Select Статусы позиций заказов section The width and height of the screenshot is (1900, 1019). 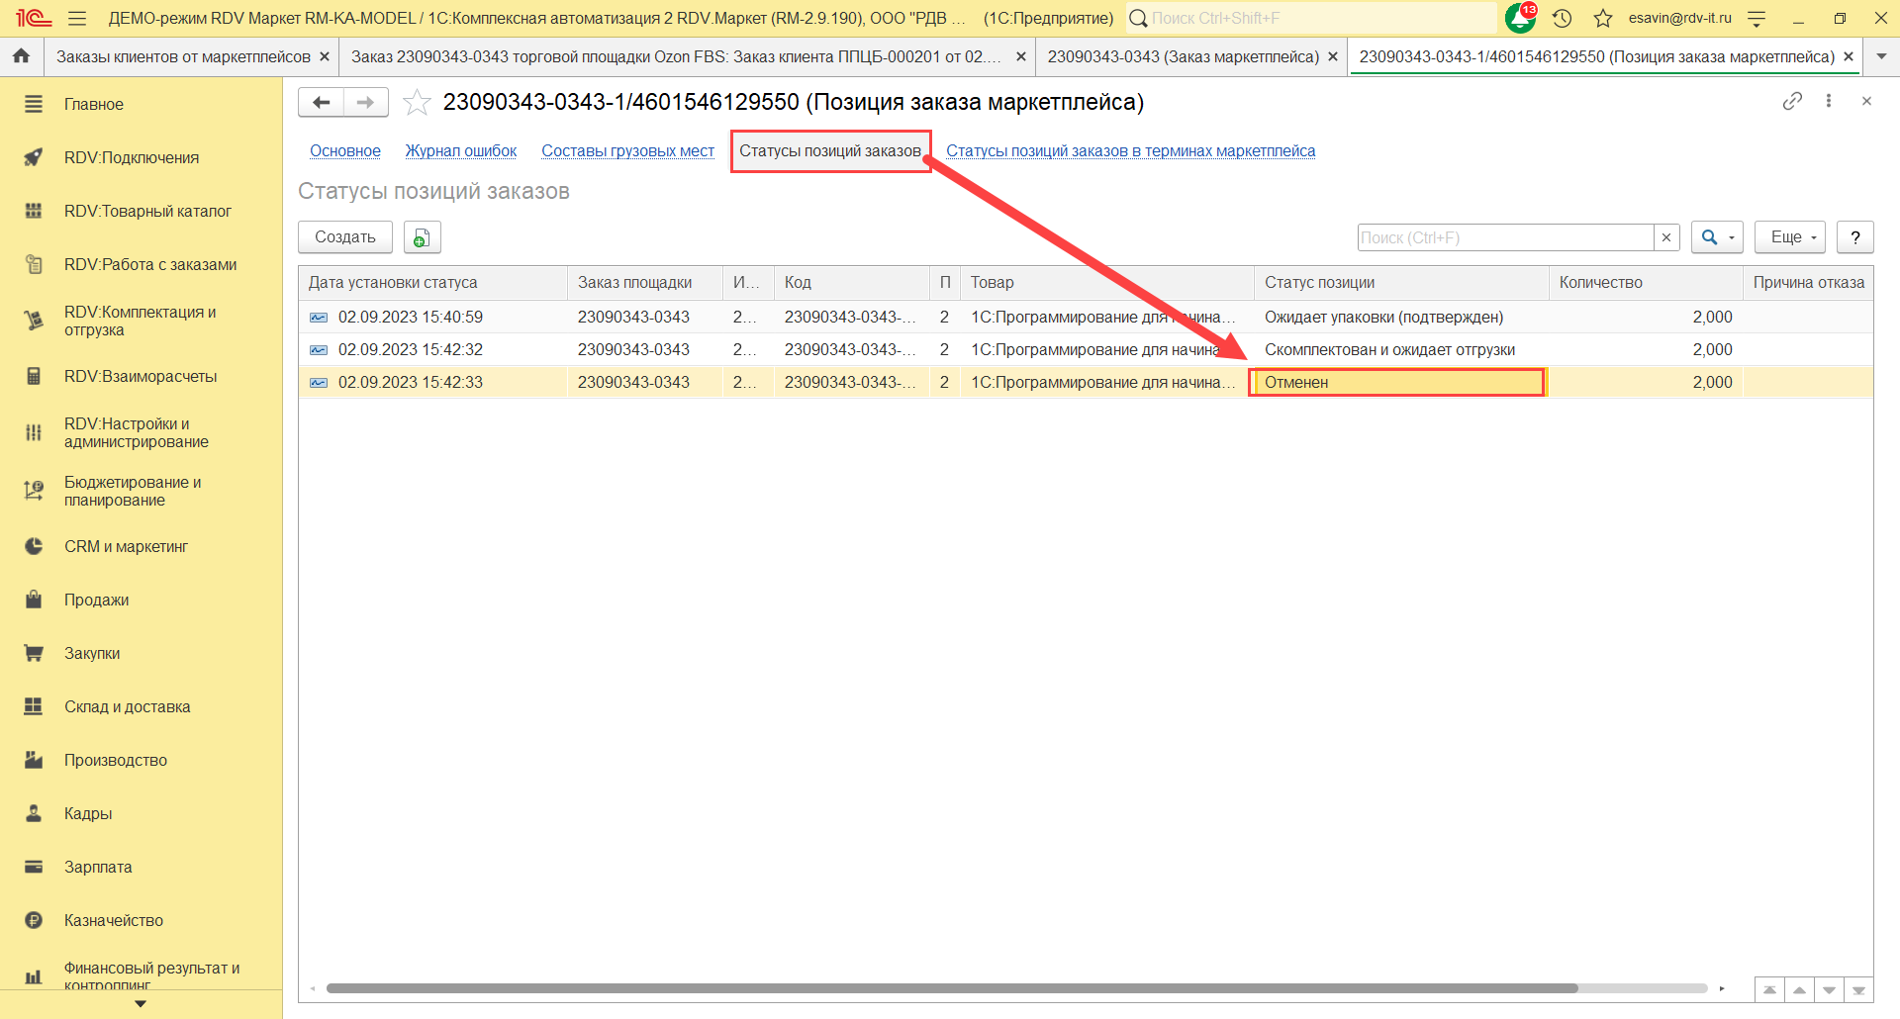[x=830, y=150]
